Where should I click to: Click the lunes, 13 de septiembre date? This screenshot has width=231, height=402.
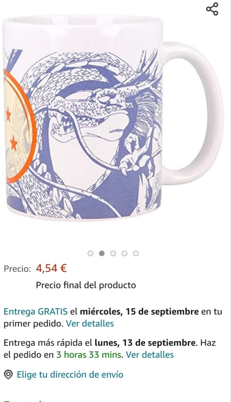(145, 343)
